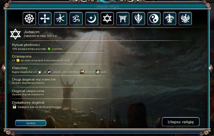This screenshot has width=214, height=136.
Task: Pick the Confucianism water character icon
Action: (x=61, y=18)
